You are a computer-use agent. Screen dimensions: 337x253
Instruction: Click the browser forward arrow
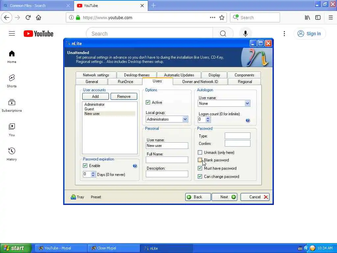tap(18, 18)
